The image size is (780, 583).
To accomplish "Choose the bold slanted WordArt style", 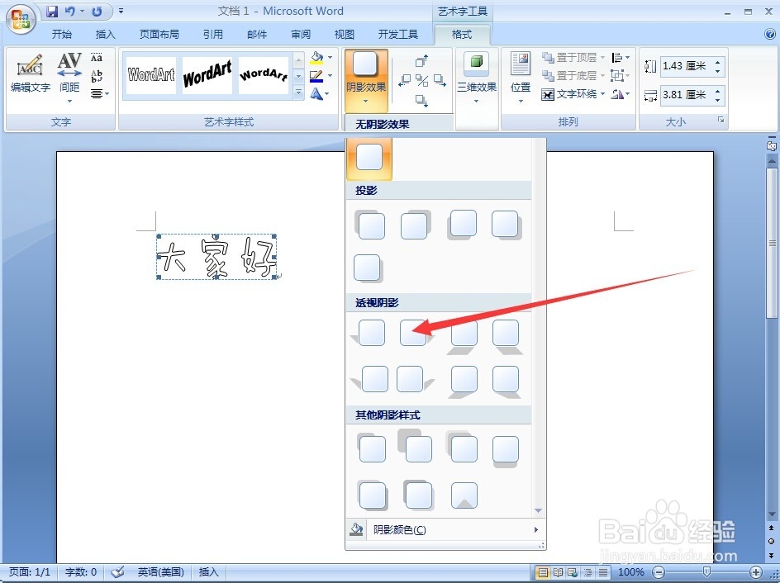I will coord(207,75).
